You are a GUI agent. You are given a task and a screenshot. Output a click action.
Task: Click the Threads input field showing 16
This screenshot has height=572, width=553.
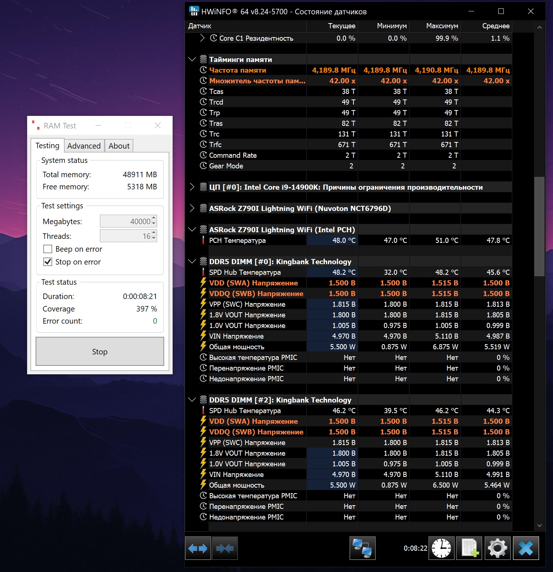[x=126, y=236]
